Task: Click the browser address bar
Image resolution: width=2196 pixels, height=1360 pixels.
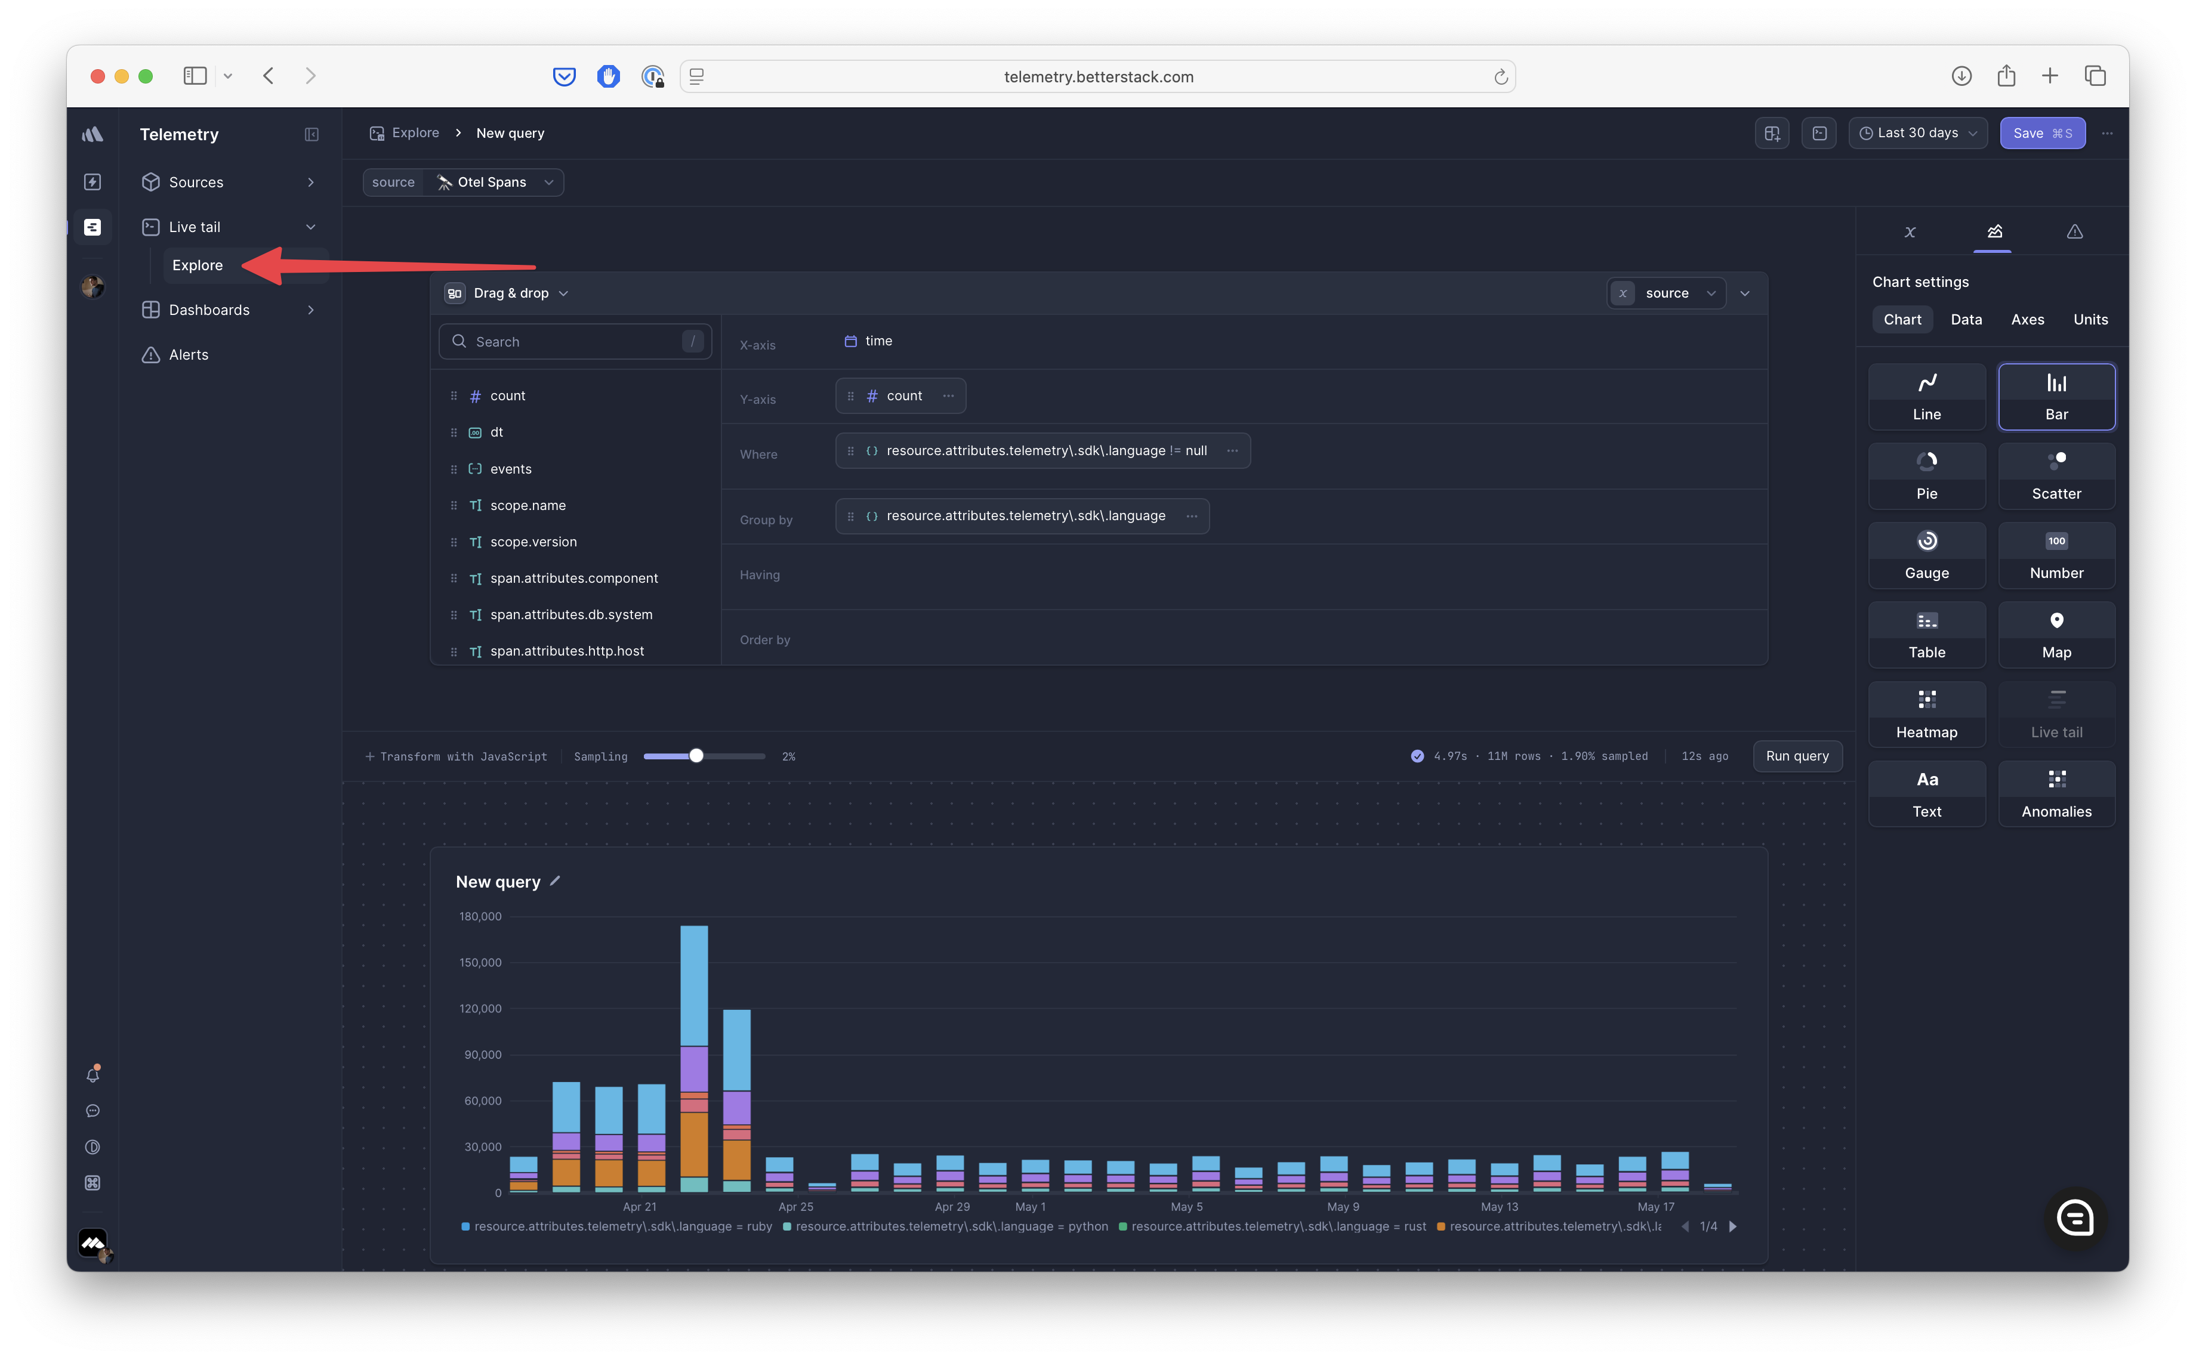Action: 1097,76
